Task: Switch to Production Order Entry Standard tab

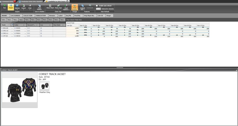Action: tap(32, 1)
